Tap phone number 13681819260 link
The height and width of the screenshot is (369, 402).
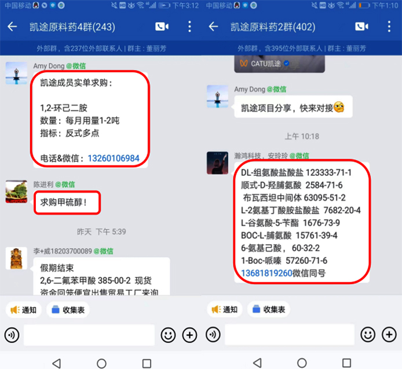[x=266, y=273]
